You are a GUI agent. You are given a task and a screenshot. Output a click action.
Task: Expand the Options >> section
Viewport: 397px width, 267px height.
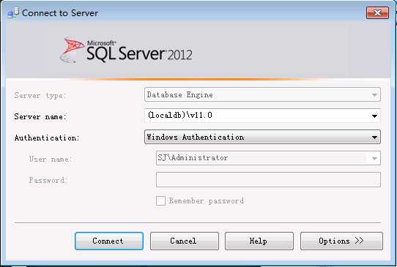point(341,241)
